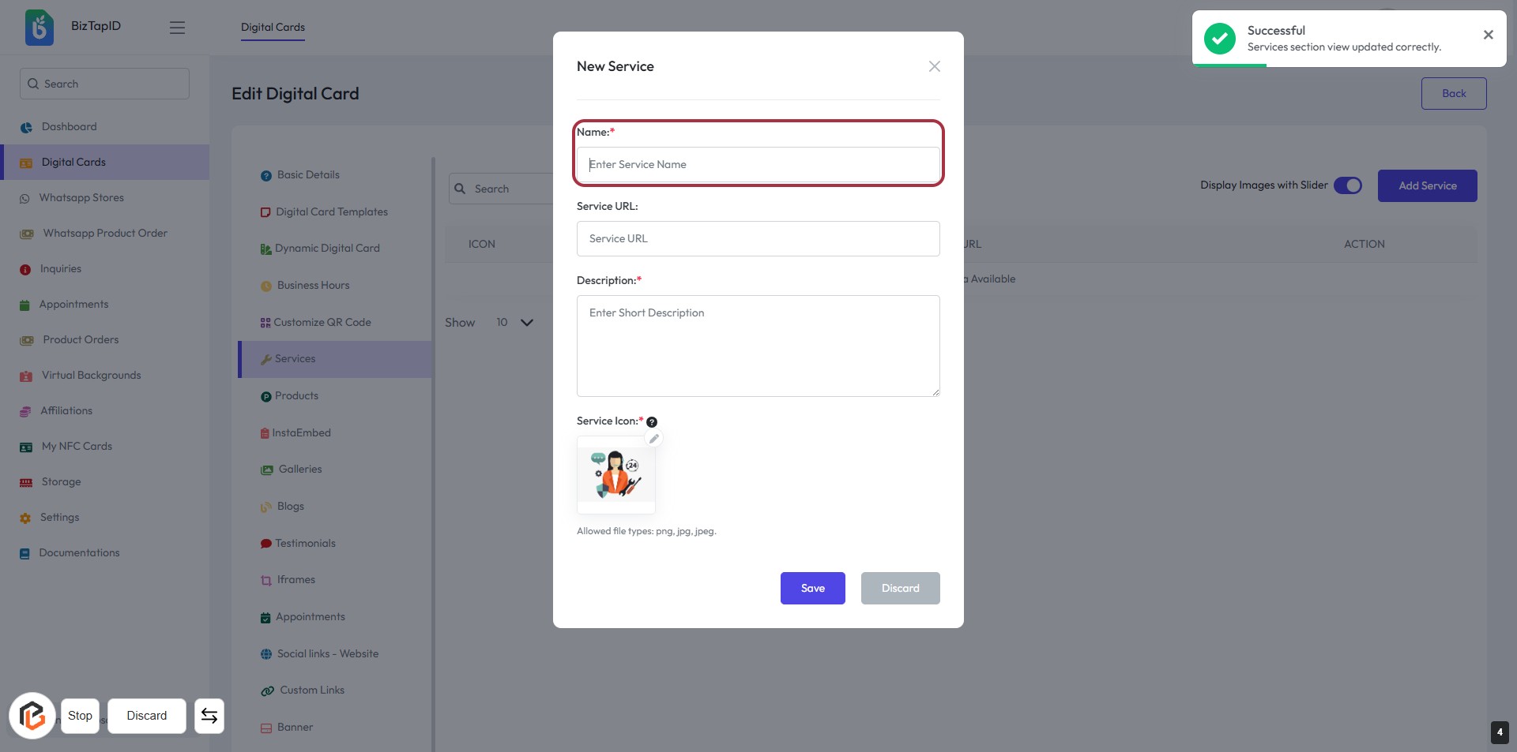Toggle Display Images with Slider switch
The width and height of the screenshot is (1517, 752).
pyautogui.click(x=1347, y=185)
